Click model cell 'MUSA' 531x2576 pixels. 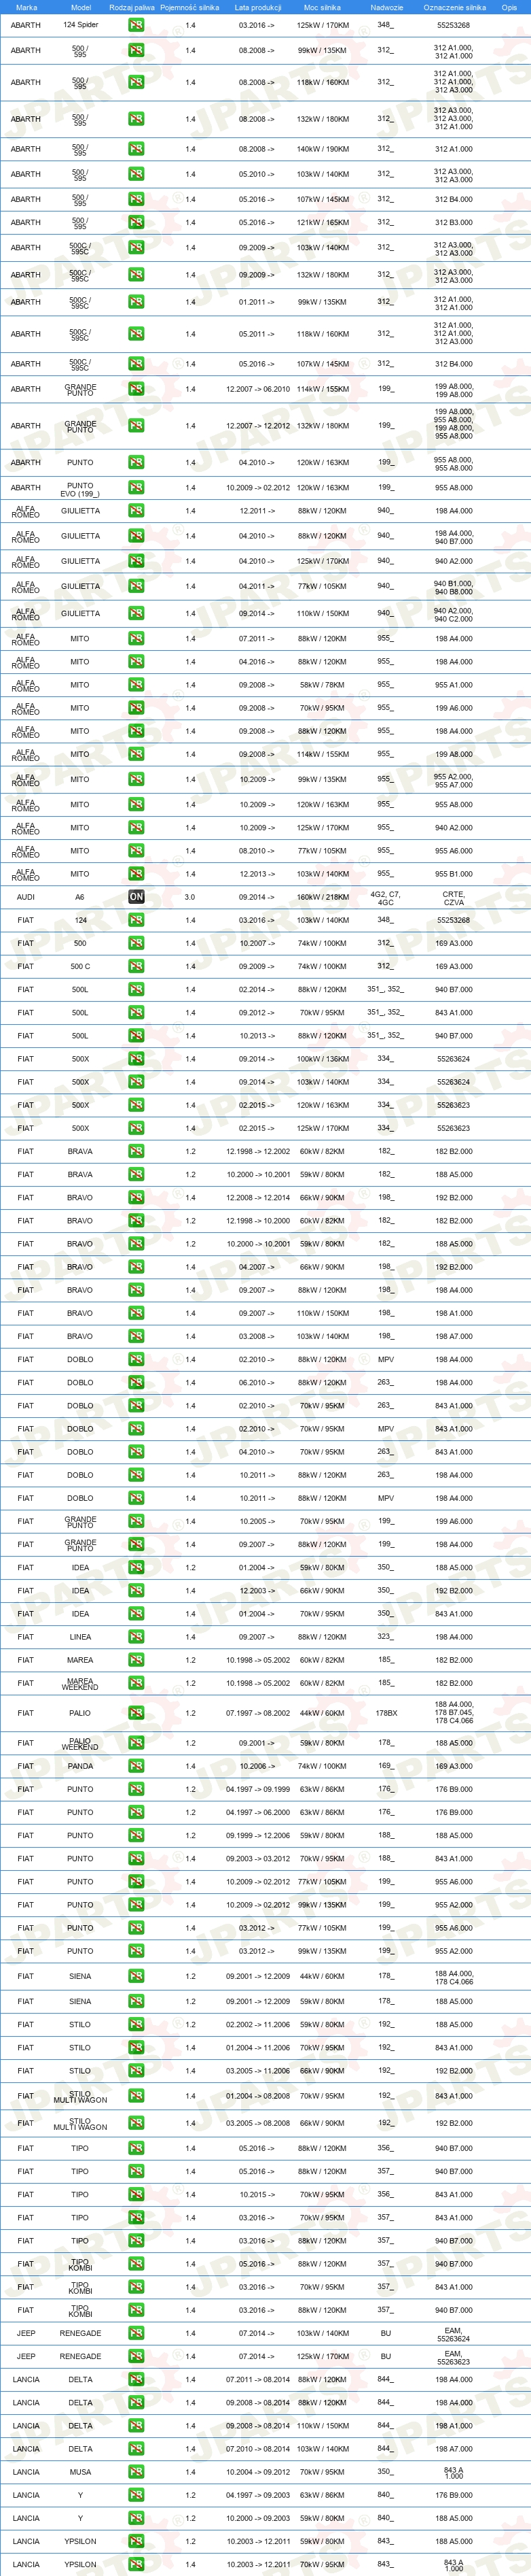(x=80, y=2472)
